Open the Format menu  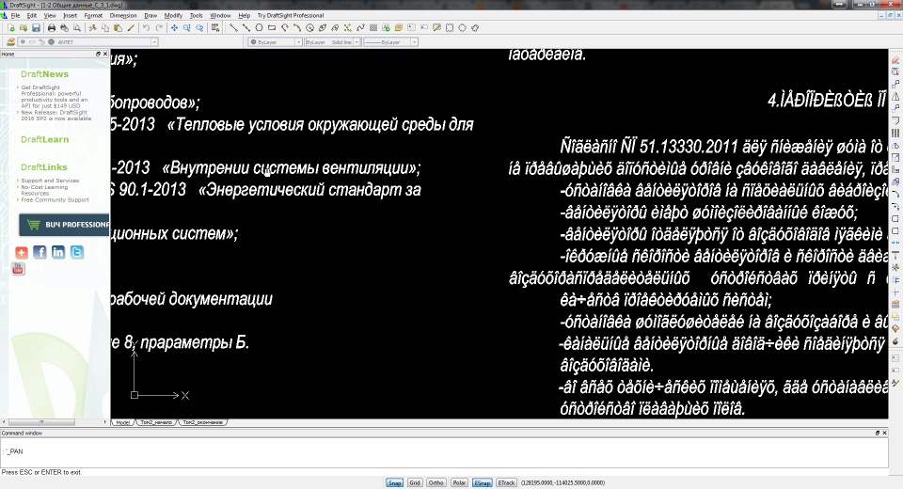pos(93,16)
